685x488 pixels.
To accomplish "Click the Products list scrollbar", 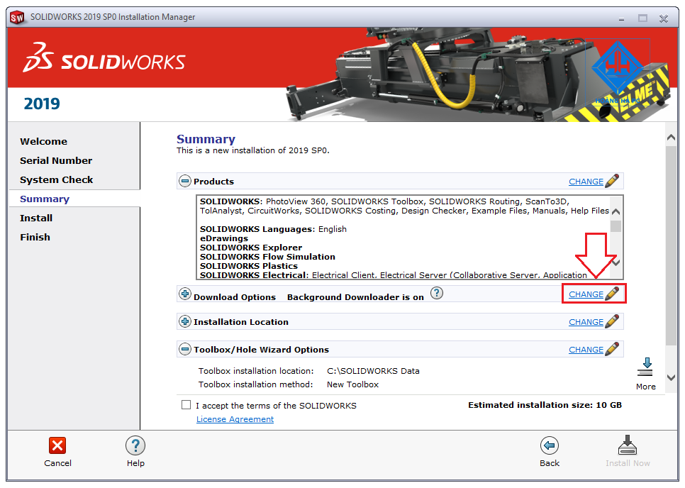I will [x=616, y=234].
